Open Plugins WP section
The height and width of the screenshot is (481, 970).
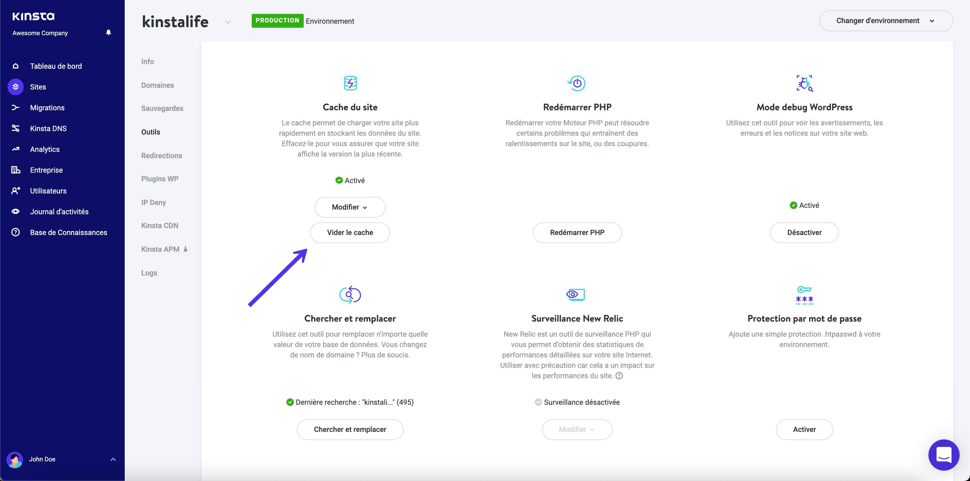point(160,178)
